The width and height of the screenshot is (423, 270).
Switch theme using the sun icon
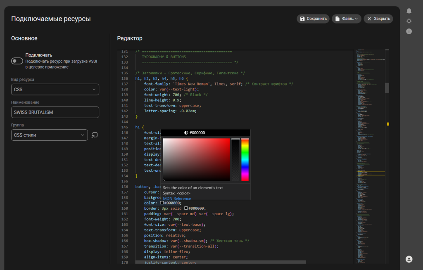tap(409, 21)
